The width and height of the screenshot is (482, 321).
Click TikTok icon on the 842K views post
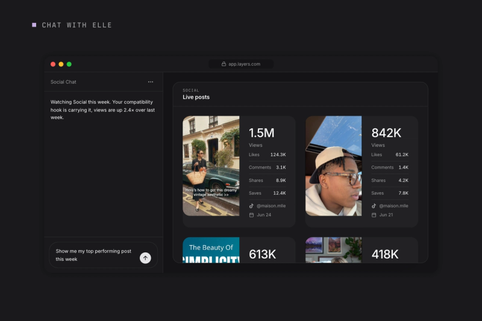coord(374,206)
